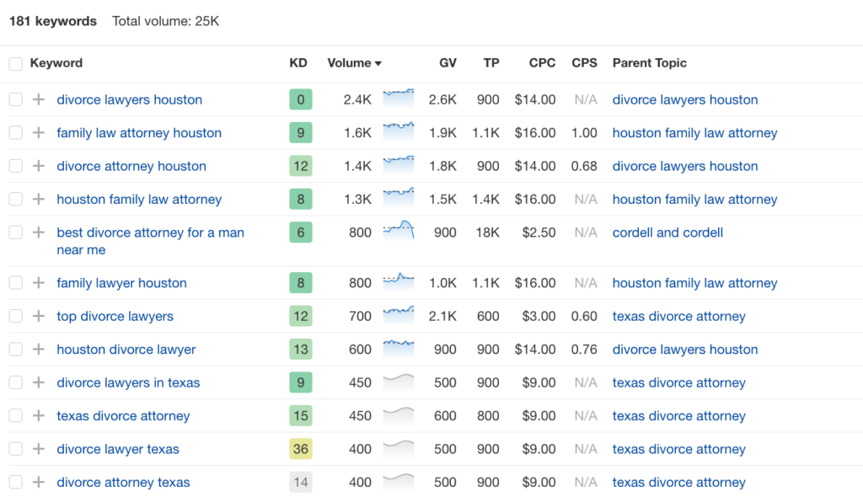Click the yellow KD 36 difficulty badge
The width and height of the screenshot is (863, 497).
301,449
